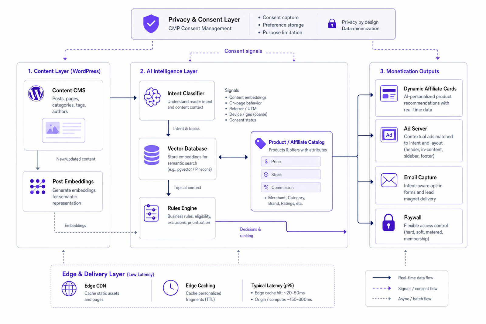The width and height of the screenshot is (486, 324).
Task: Click the Intent Classifier brain icon
Action: [152, 97]
